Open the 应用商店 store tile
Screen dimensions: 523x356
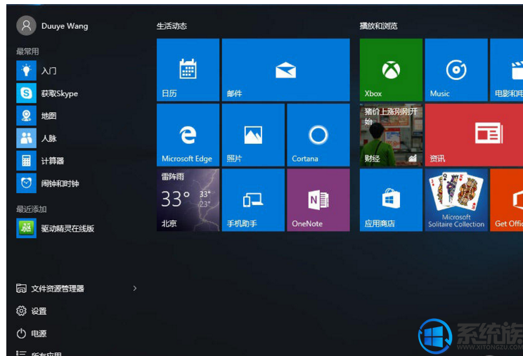click(391, 200)
